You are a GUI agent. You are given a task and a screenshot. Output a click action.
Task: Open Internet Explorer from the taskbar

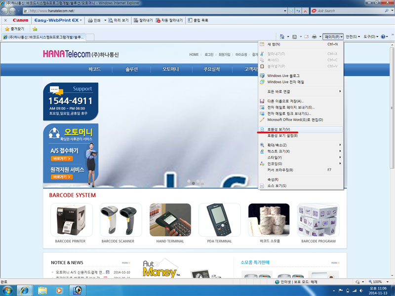point(24,291)
